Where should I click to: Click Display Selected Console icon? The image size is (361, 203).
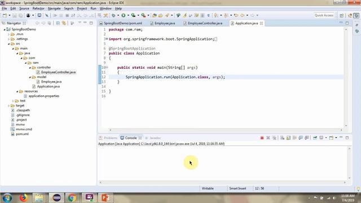click(x=322, y=138)
